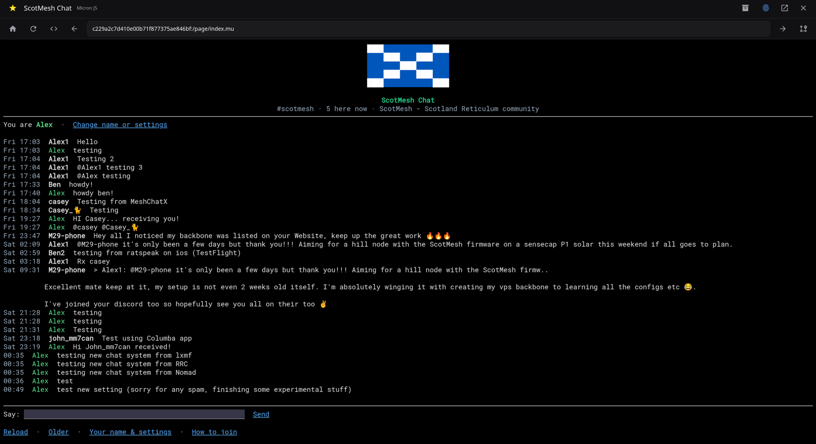The width and height of the screenshot is (816, 444).
Task: Close the ScotMesh Chat window
Action: click(803, 8)
